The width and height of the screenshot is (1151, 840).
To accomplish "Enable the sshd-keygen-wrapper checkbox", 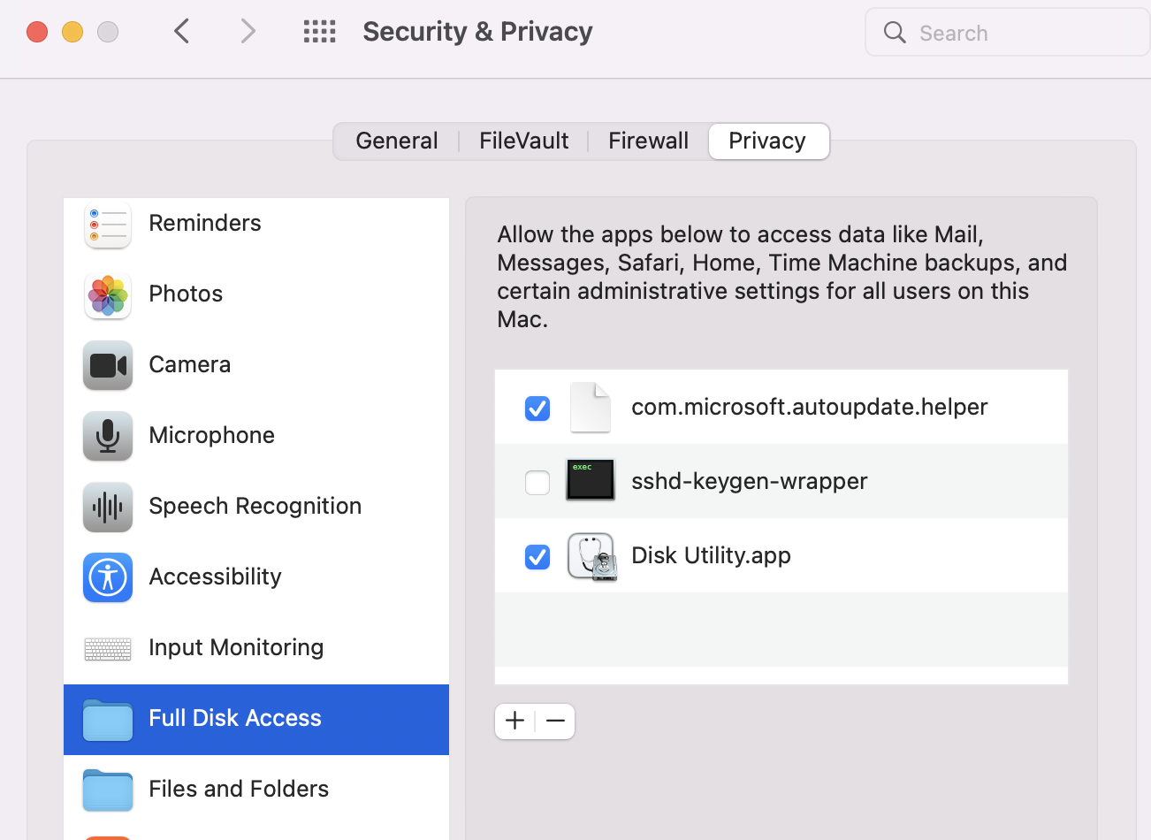I will click(537, 483).
